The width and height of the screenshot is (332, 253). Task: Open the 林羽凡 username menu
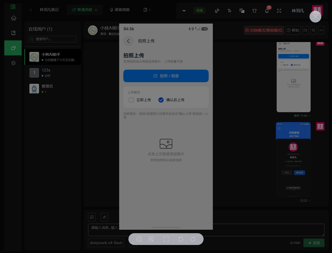coord(298,11)
